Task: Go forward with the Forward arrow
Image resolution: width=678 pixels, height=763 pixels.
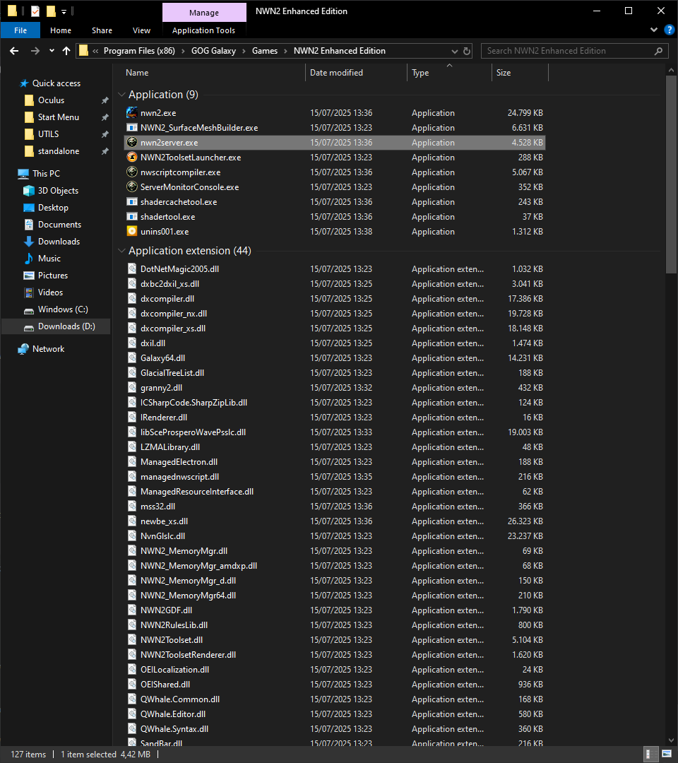Action: 35,51
